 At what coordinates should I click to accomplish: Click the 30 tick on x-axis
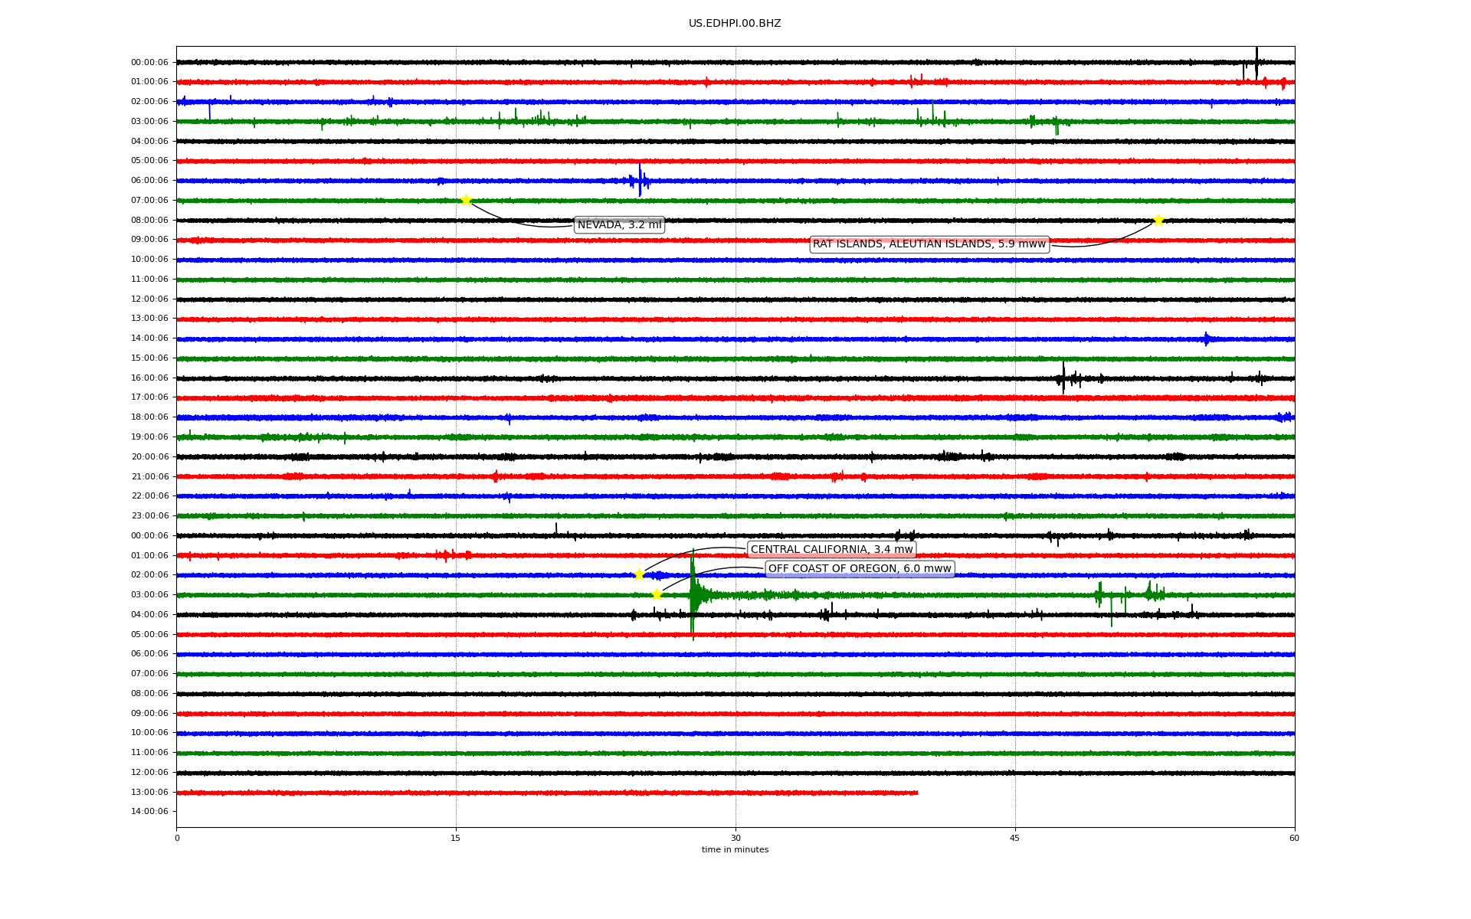tap(735, 839)
